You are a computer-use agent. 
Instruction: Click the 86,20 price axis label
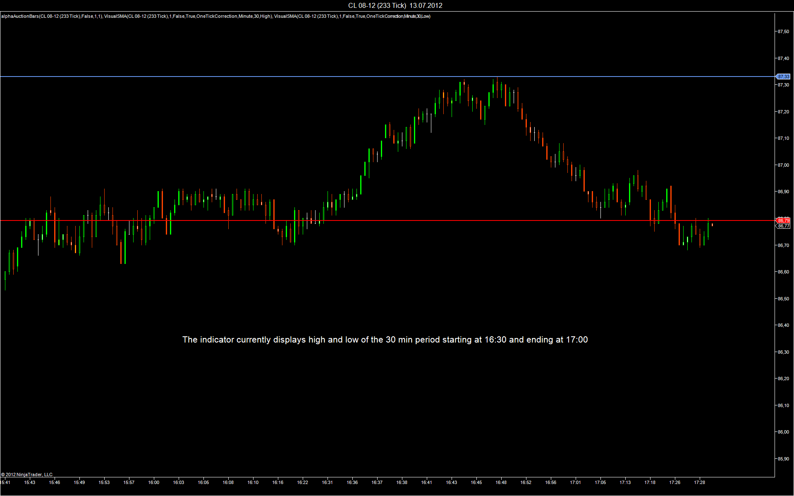click(x=783, y=379)
